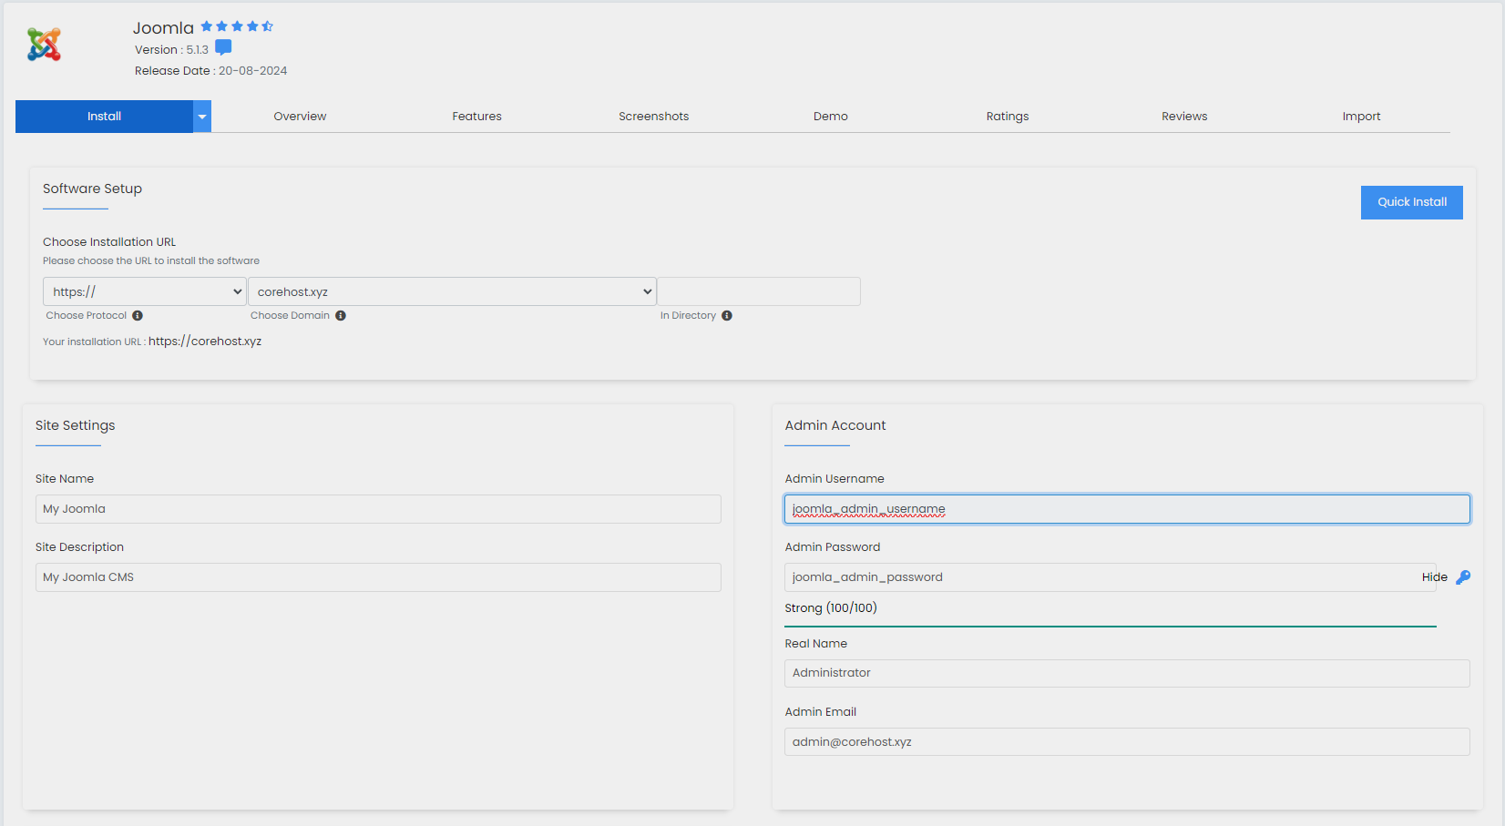The image size is (1505, 826).
Task: Click the In Directory info icon
Action: click(x=727, y=316)
